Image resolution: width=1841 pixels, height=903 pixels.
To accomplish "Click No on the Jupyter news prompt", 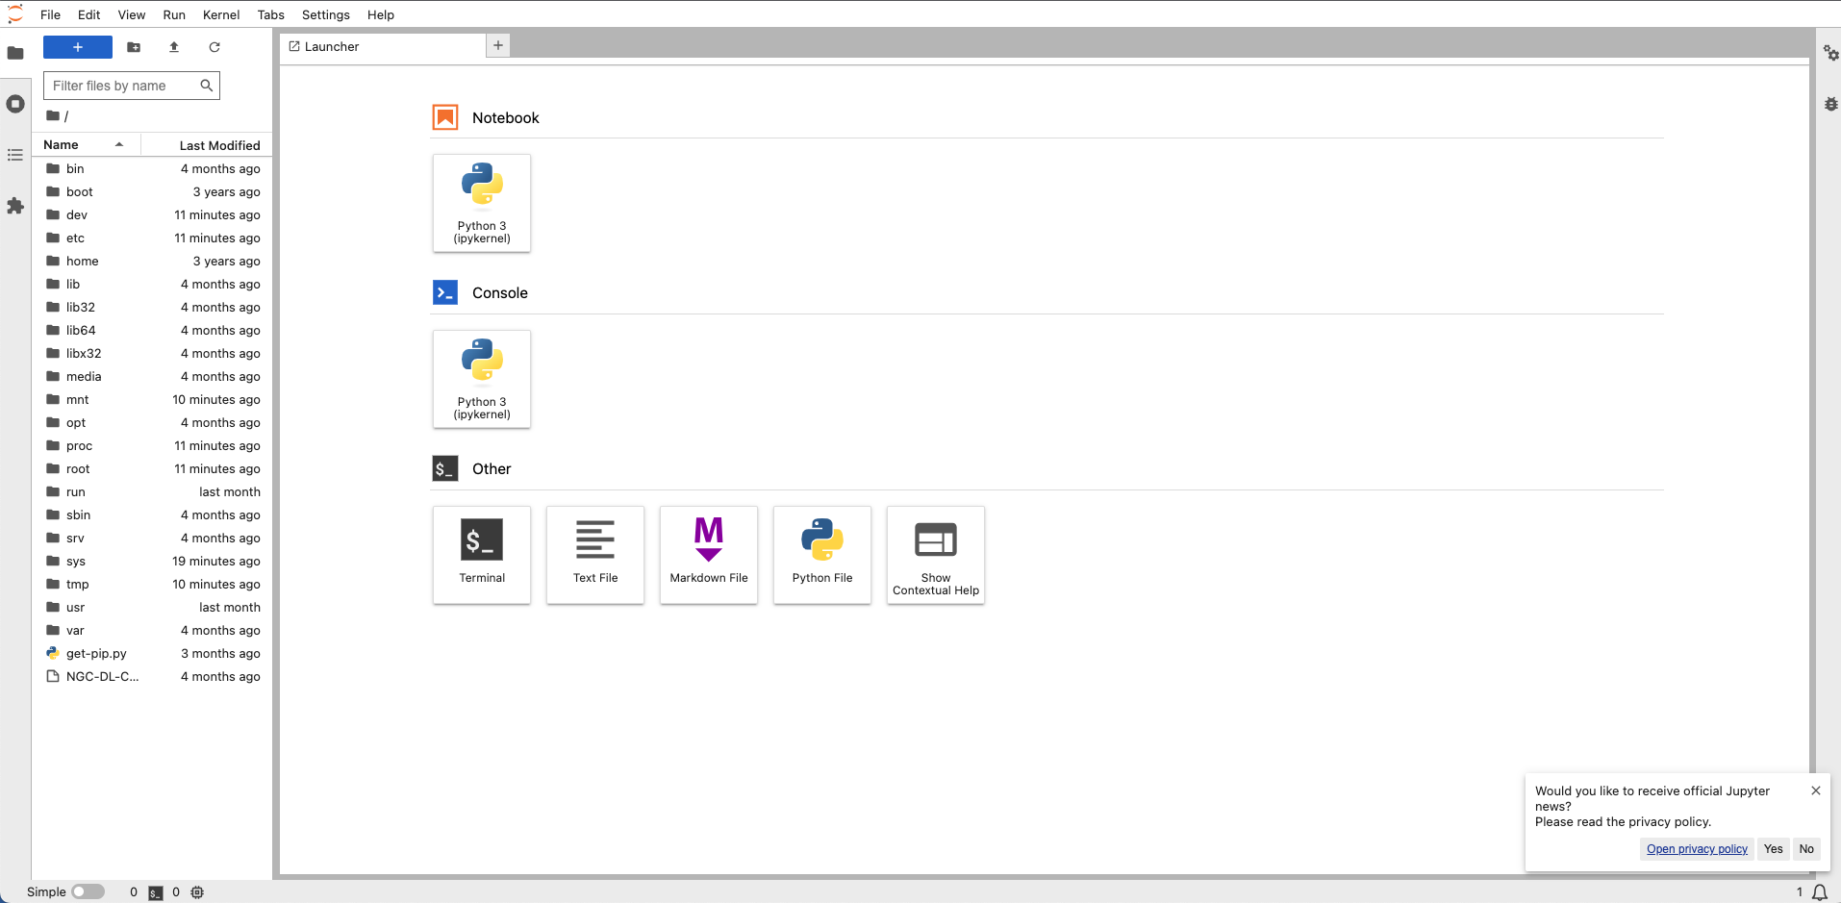I will [1806, 849].
